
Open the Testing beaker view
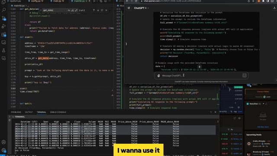tap(3, 50)
